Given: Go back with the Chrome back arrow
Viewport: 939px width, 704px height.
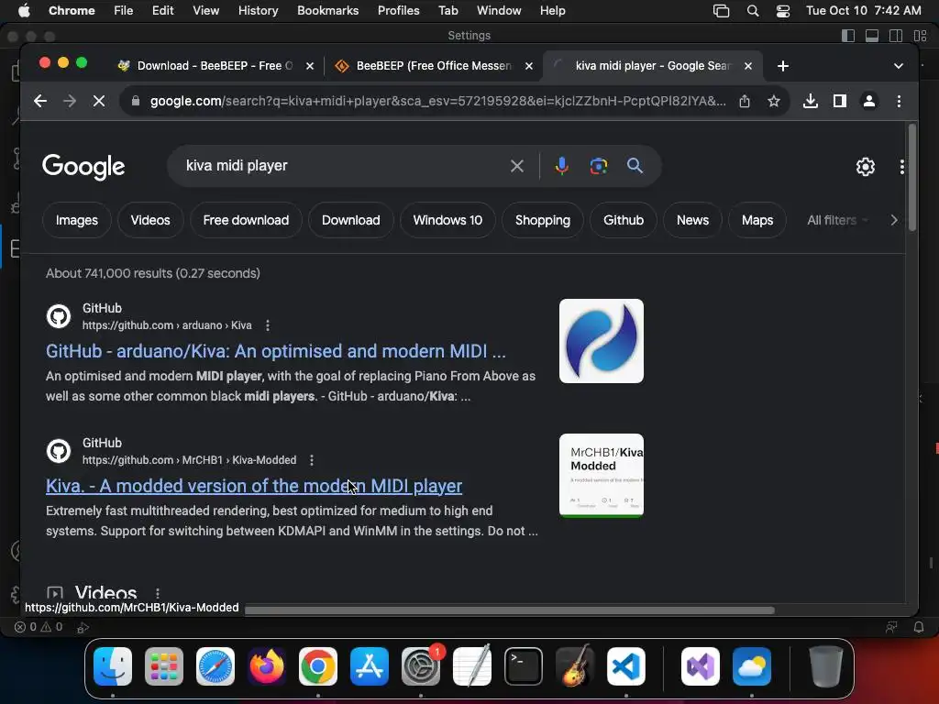Looking at the screenshot, I should pyautogui.click(x=40, y=101).
